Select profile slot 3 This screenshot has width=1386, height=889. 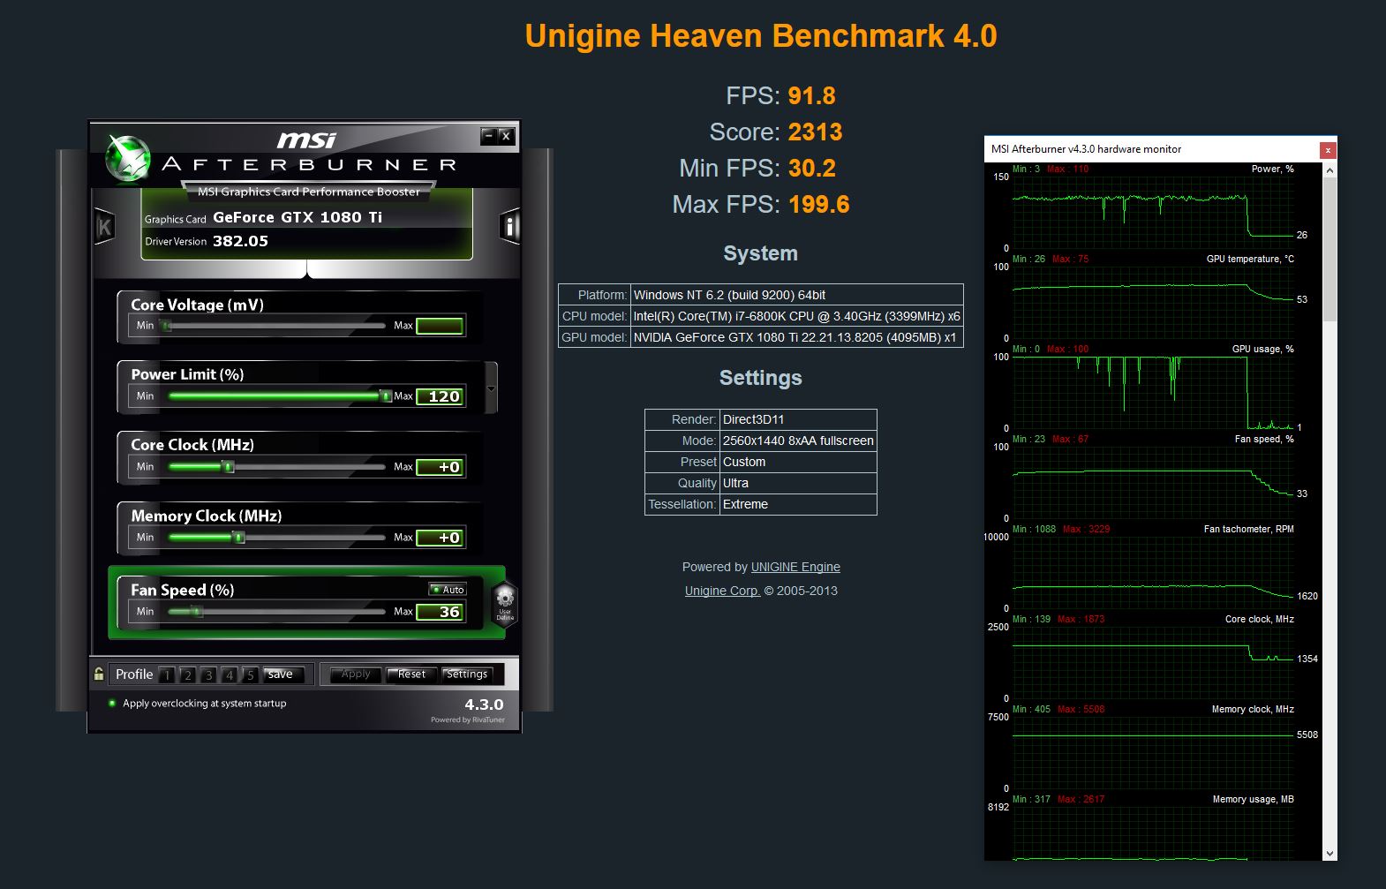[x=208, y=675]
